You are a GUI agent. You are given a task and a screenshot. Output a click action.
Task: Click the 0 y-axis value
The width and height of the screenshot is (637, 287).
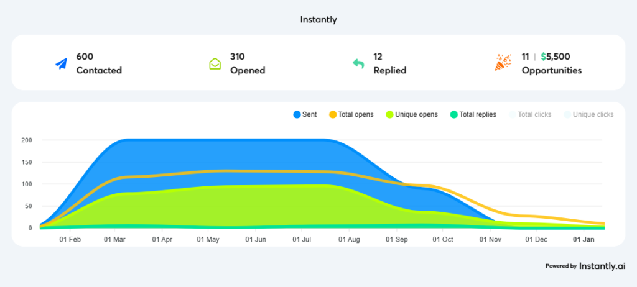point(30,228)
